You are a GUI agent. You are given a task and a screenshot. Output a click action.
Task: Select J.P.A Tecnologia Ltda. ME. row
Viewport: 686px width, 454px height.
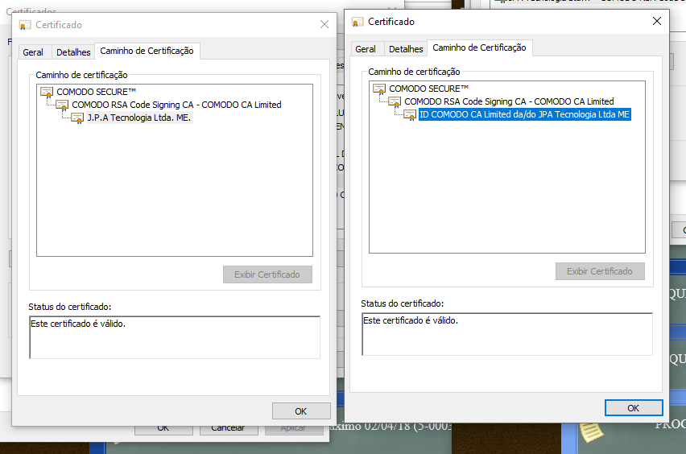[139, 118]
